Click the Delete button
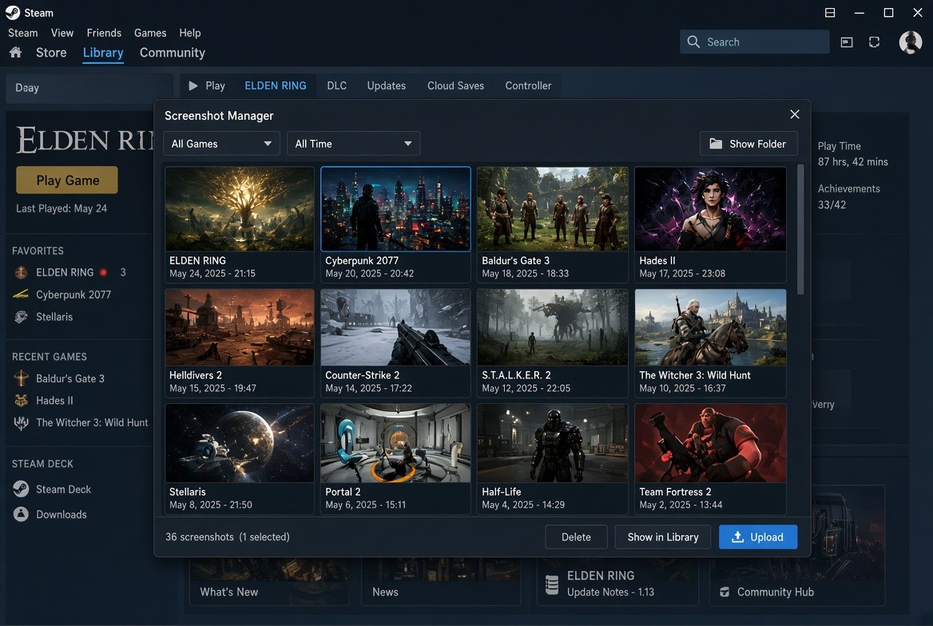The height and width of the screenshot is (626, 933). (576, 537)
